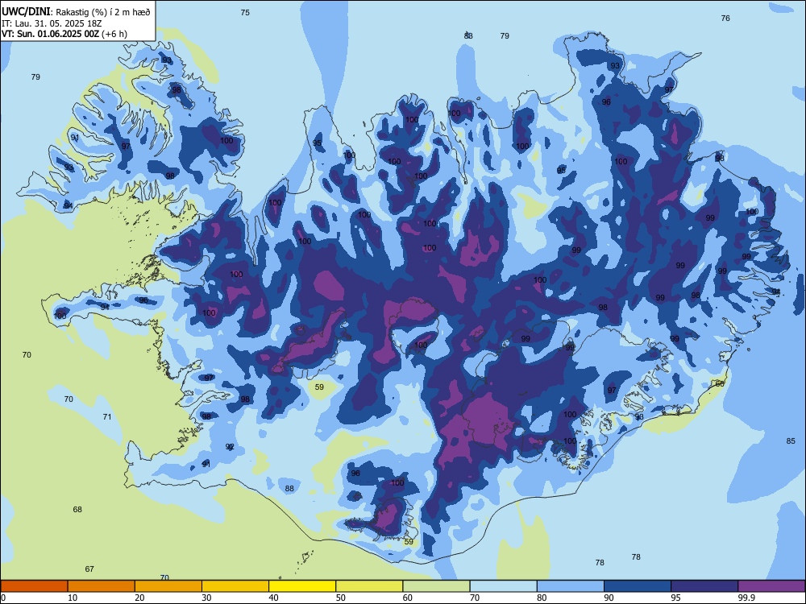Pick the 95–99.9 dark indigo legend swatch
Image resolution: width=806 pixels, height=604 pixels.
pos(704,586)
